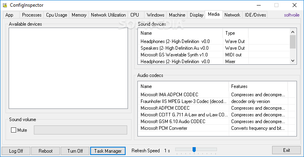Click the ConfigInspector app icon in title bar
The image size is (304, 157).
pyautogui.click(x=5, y=5)
